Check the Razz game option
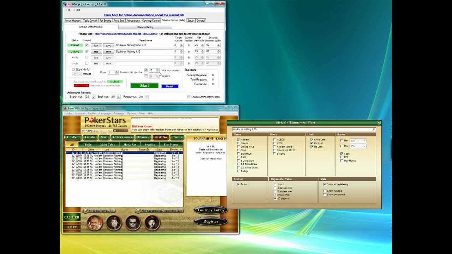The height and width of the screenshot is (254, 452). coord(238,157)
